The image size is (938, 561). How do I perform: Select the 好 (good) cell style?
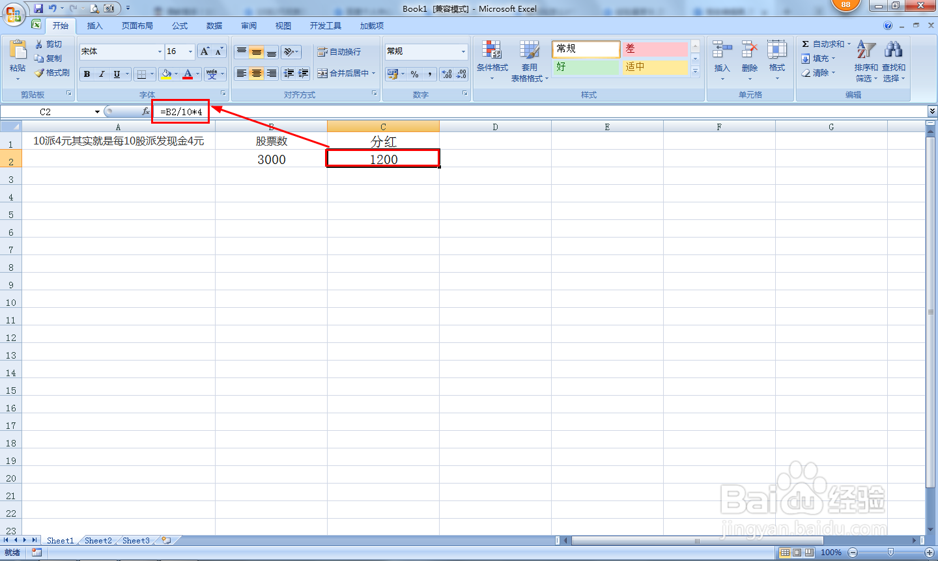click(x=586, y=67)
